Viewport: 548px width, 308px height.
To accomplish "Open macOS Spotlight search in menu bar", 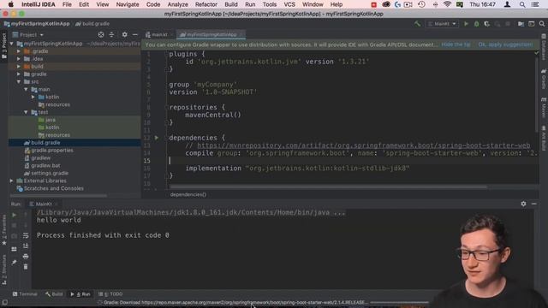I will [522, 4].
